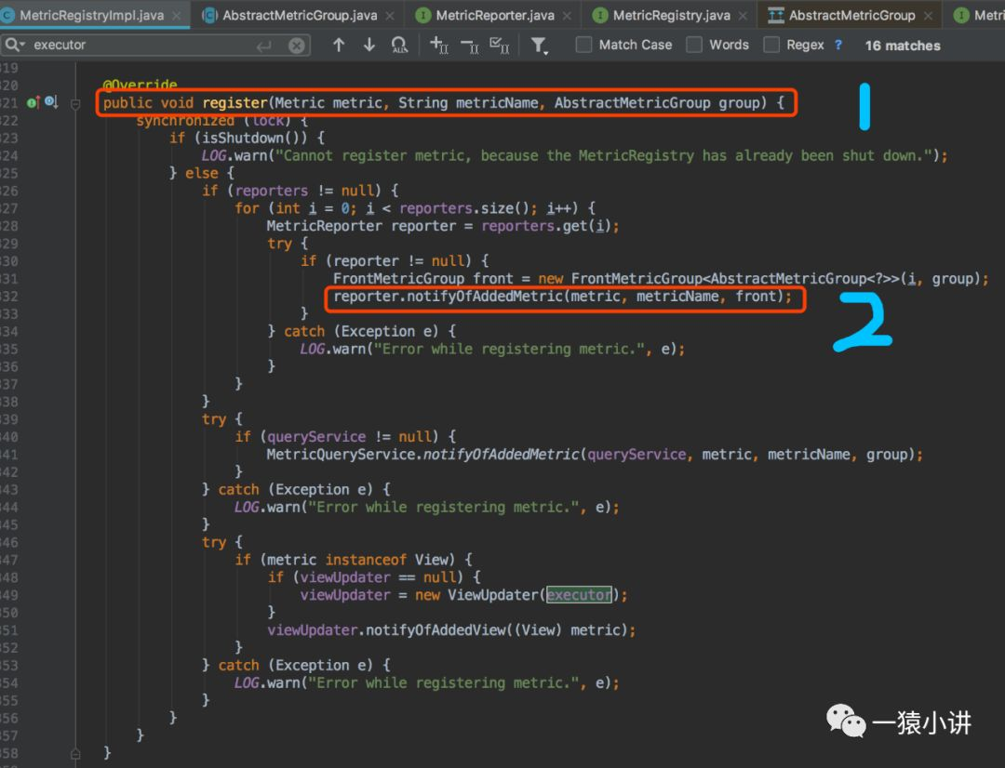The height and width of the screenshot is (768, 1005).
Task: Enable the Match Case checkbox
Action: point(583,45)
